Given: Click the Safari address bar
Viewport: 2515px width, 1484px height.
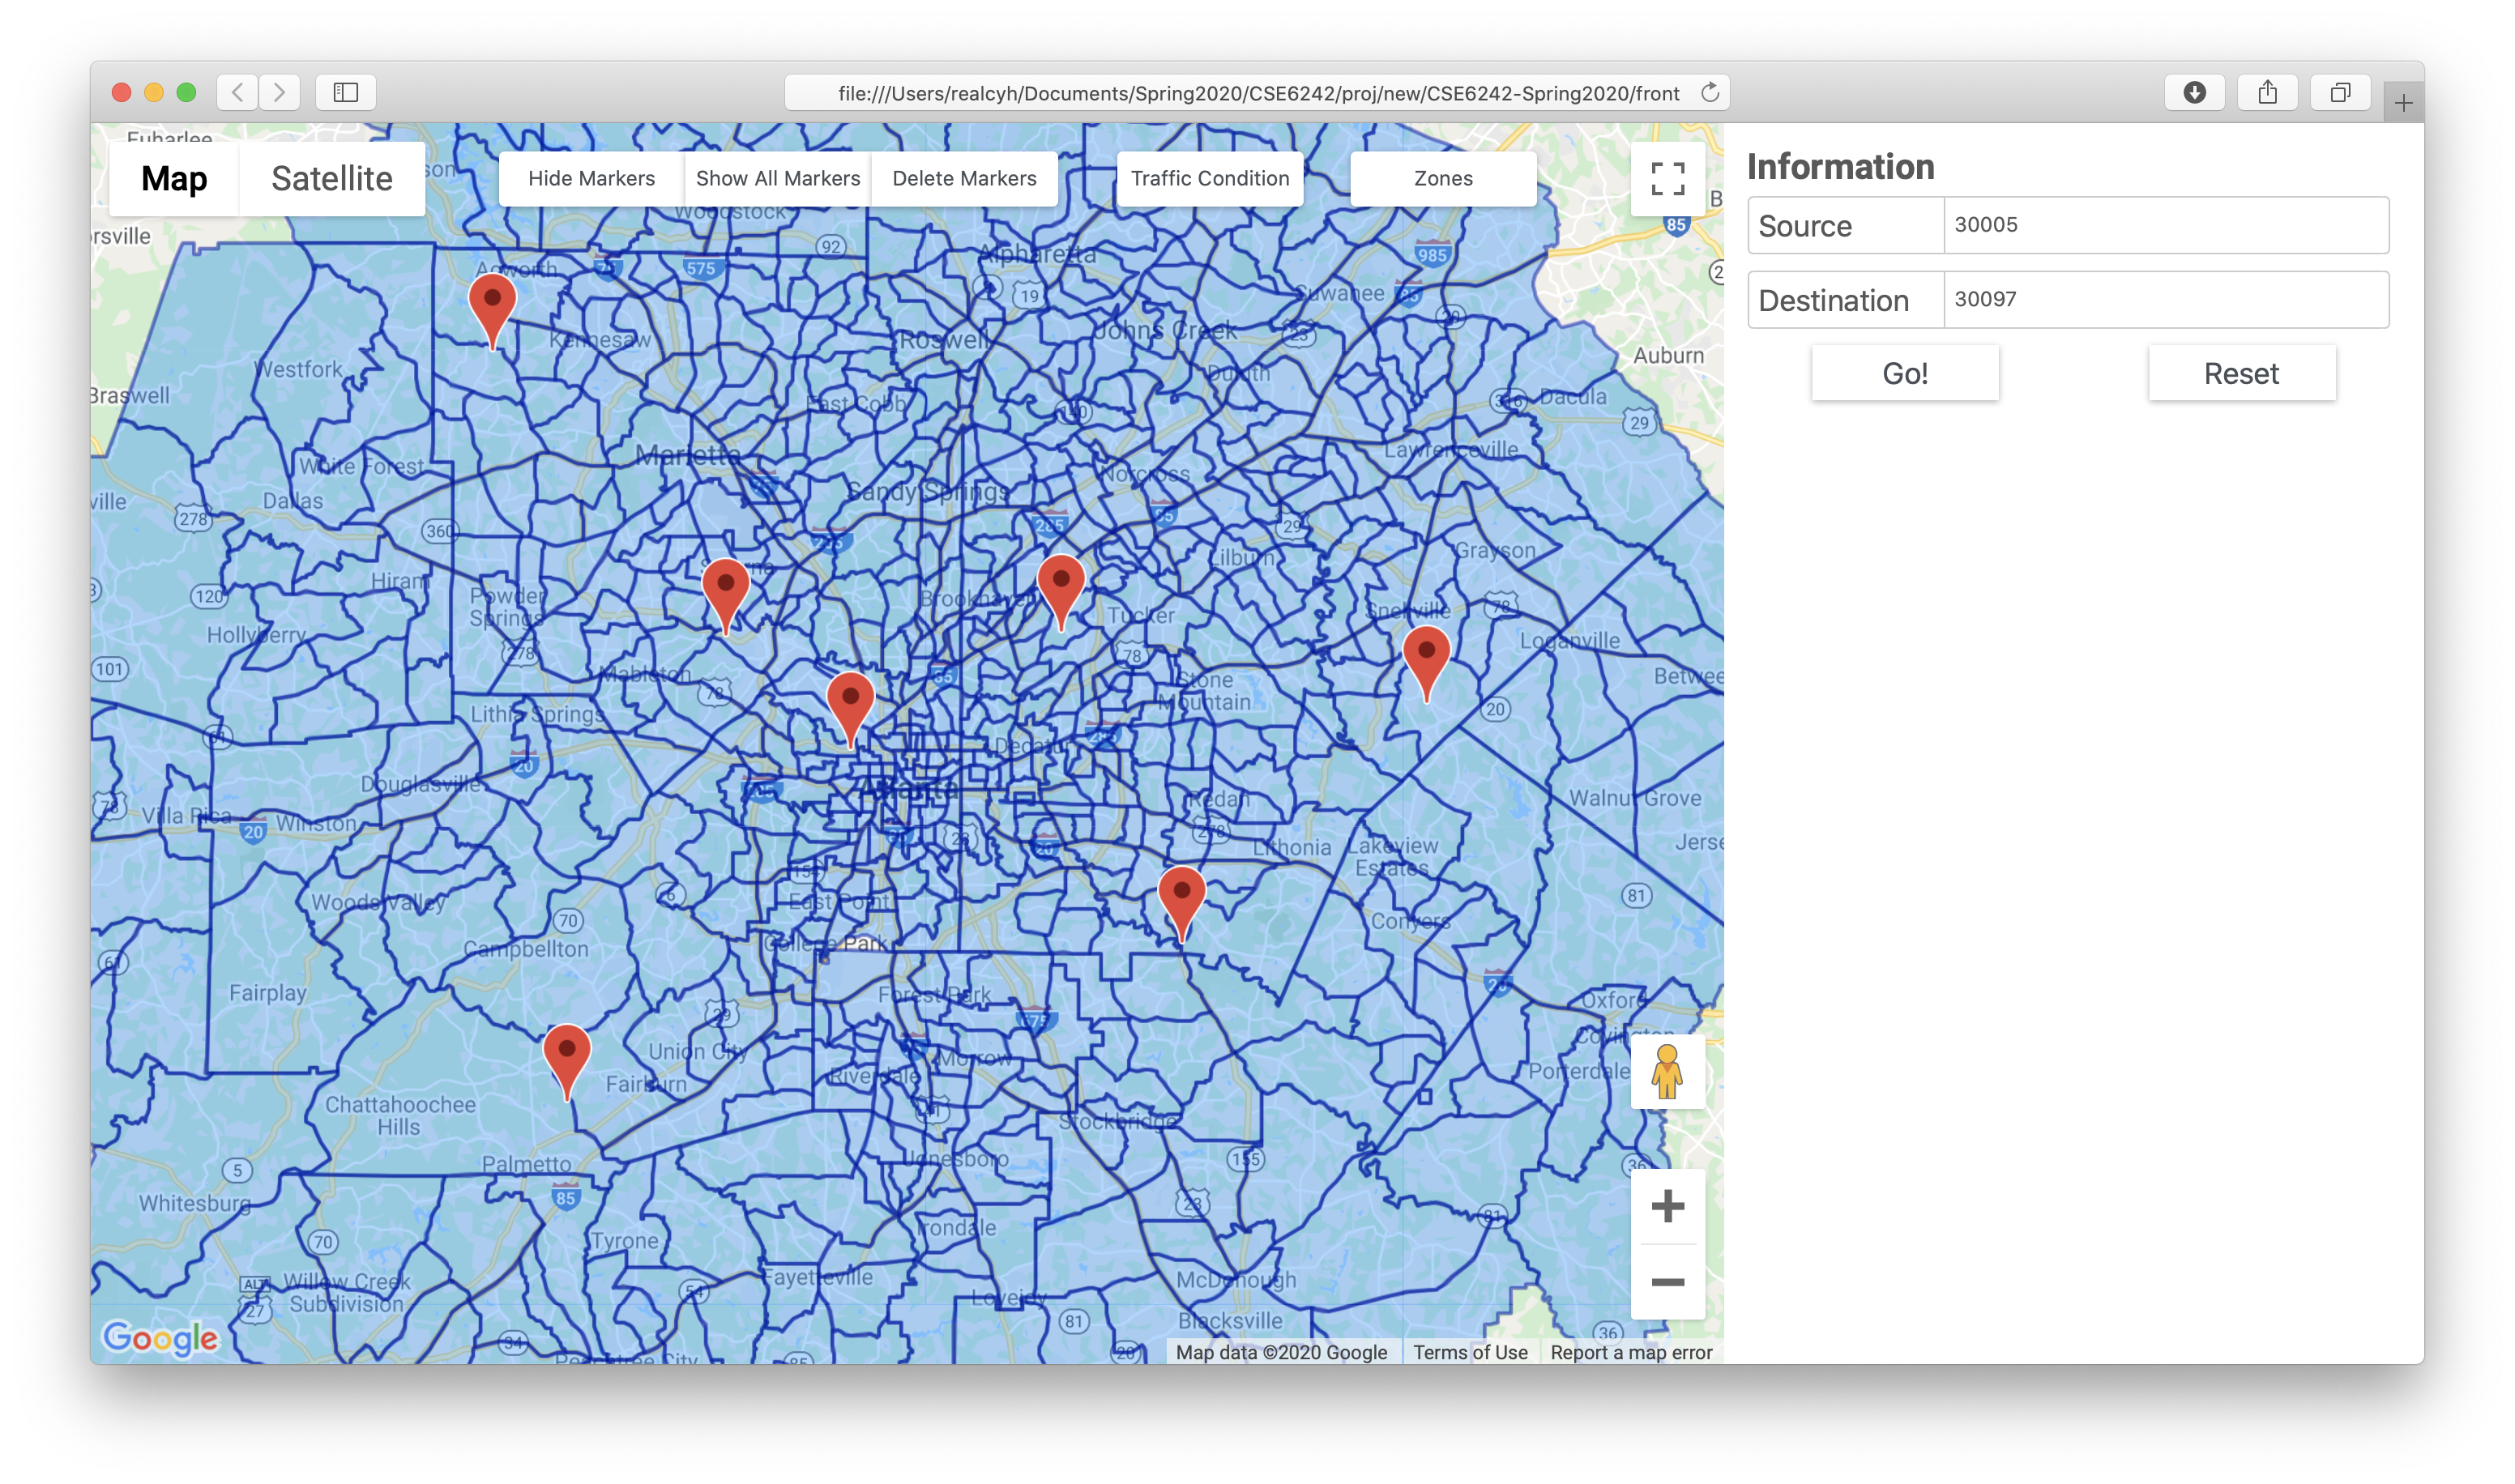Looking at the screenshot, I should point(1258,93).
